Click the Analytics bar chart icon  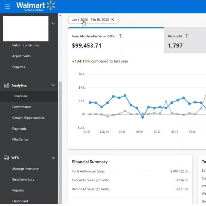tap(7, 85)
